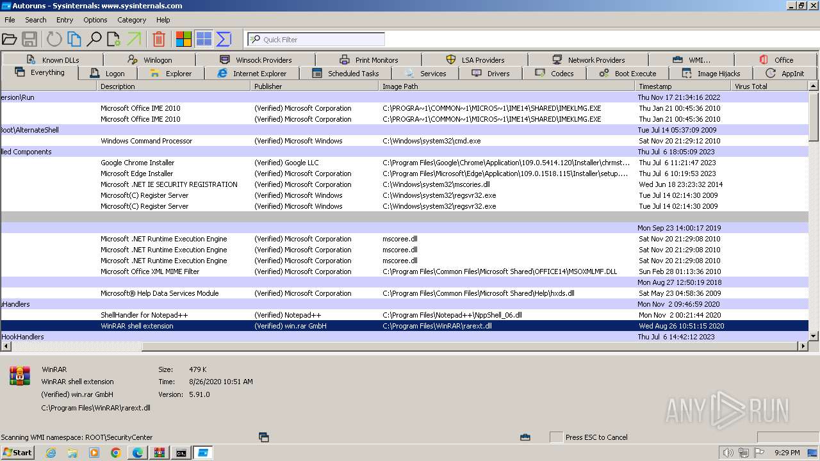Toggle the colorful Windows logo filter icon
The height and width of the screenshot is (461, 820).
[184, 39]
